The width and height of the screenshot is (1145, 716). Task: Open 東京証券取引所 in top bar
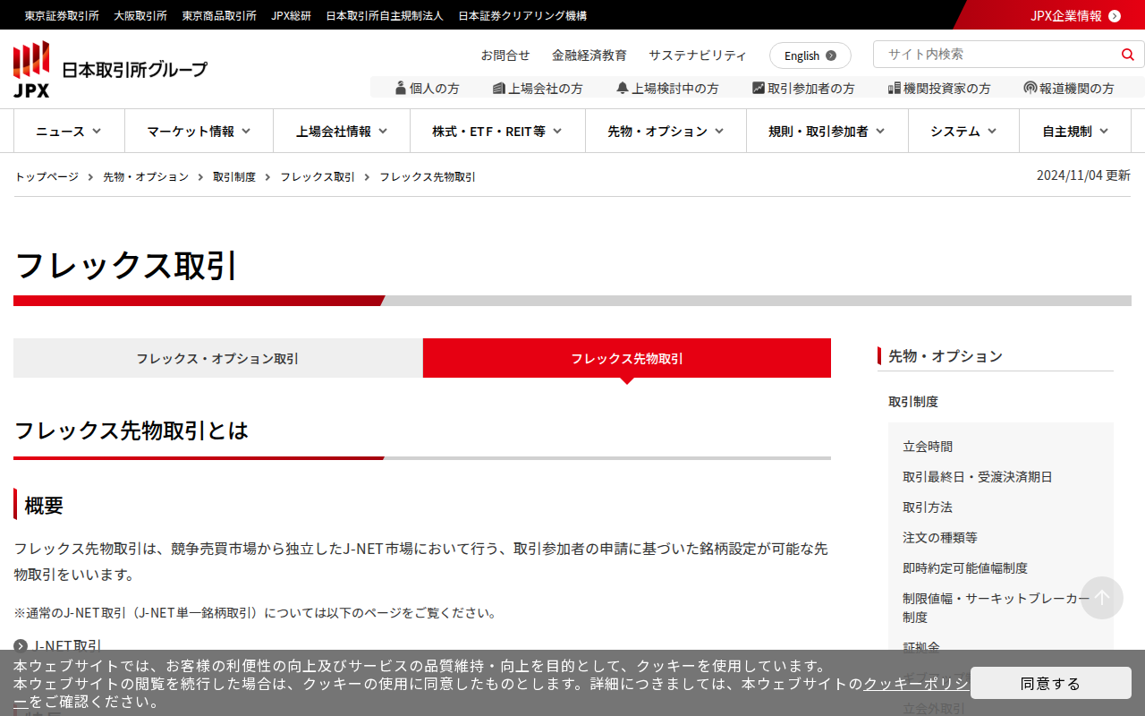click(x=62, y=15)
